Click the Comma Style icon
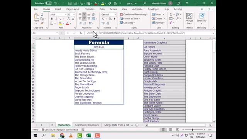This screenshot has height=139, width=247. tap(115, 19)
